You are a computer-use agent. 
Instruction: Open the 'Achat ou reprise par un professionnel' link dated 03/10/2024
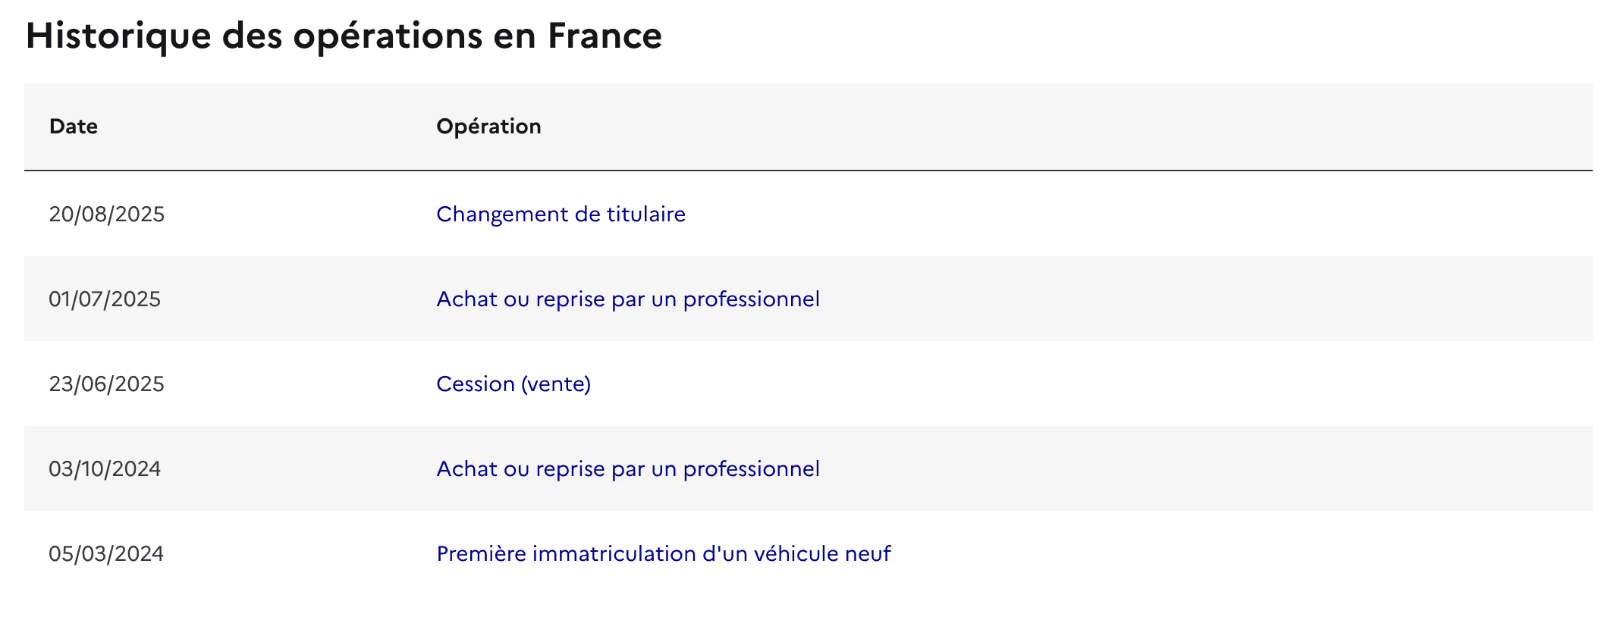tap(627, 469)
